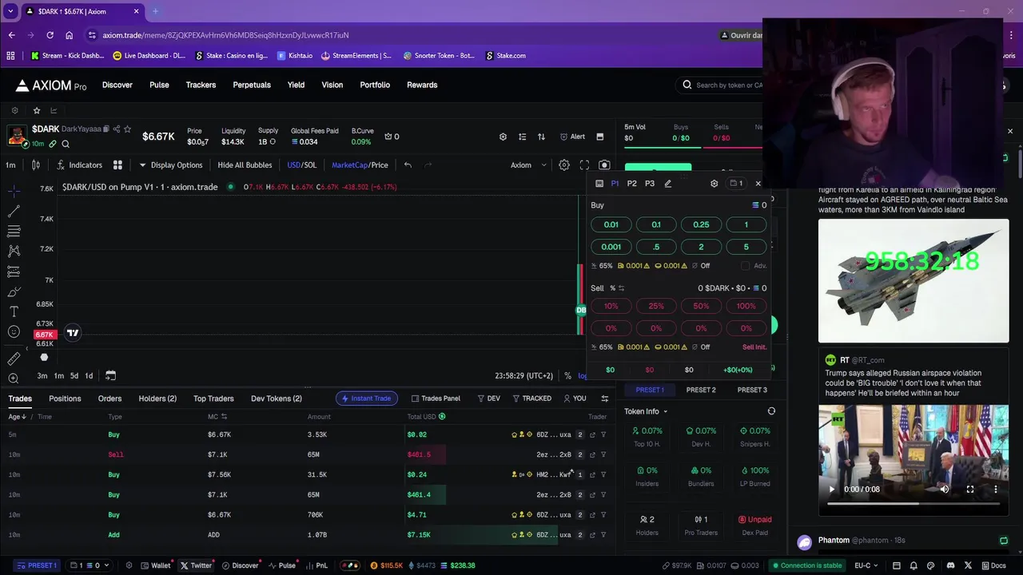Open the Trackers page

coord(201,85)
